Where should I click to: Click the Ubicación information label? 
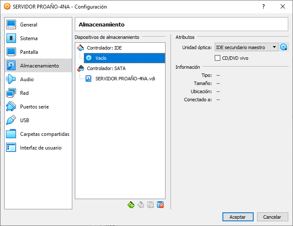(x=201, y=91)
